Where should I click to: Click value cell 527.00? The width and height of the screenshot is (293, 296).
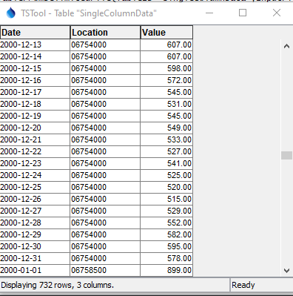[x=166, y=151]
